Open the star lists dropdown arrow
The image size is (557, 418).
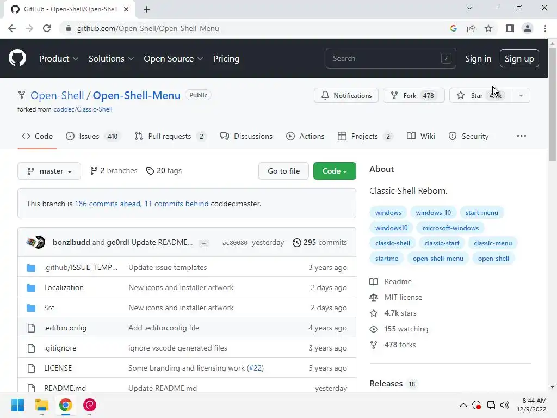point(521,95)
